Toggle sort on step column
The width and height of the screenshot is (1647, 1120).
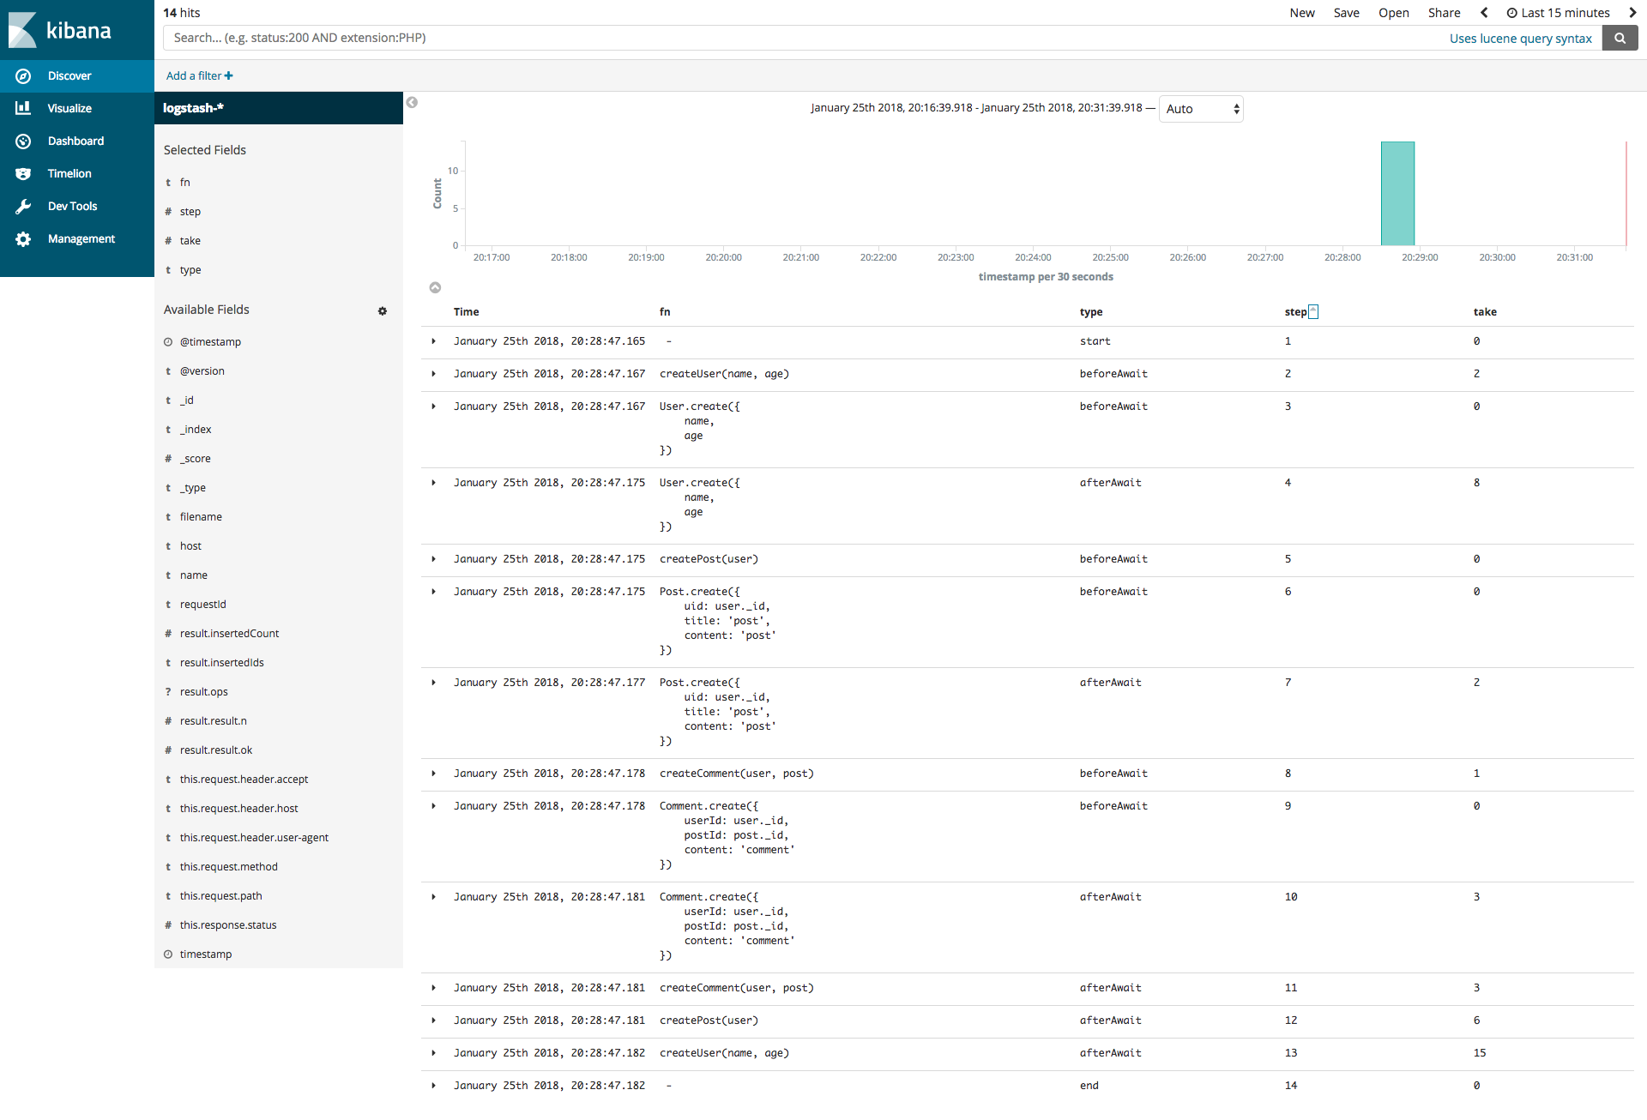point(1313,312)
